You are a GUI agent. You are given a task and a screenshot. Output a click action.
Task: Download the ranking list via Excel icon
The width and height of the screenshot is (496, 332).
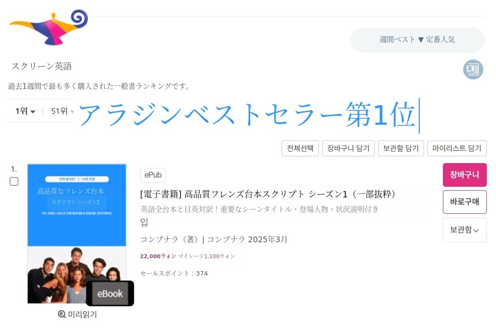[473, 69]
